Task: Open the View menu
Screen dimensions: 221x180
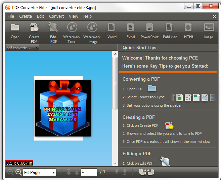Action: pyautogui.click(x=74, y=16)
